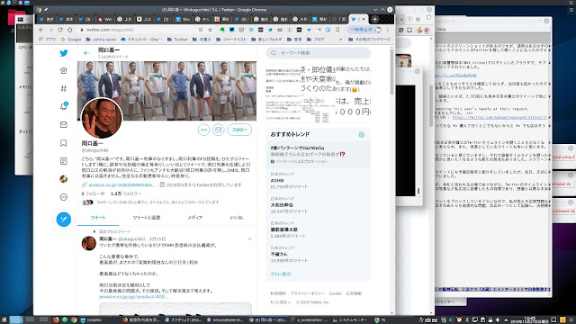Image resolution: width=576 pixels, height=324 pixels.
Task: Open the Chrome three-dot menu
Action: [388, 30]
